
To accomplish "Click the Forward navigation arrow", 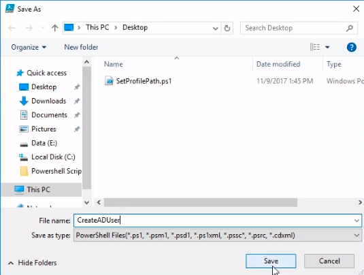I will pyautogui.click(x=29, y=28).
